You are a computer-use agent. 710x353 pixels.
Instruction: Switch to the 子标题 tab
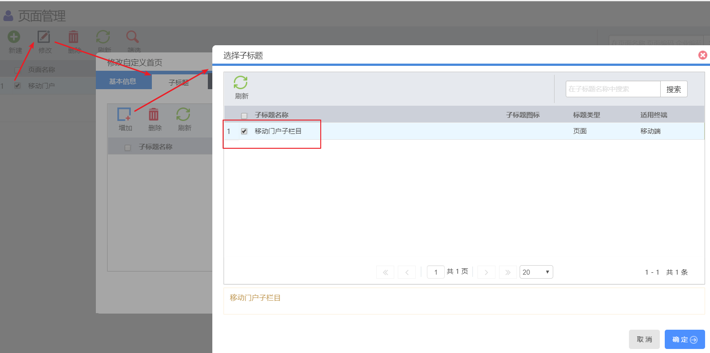[179, 82]
